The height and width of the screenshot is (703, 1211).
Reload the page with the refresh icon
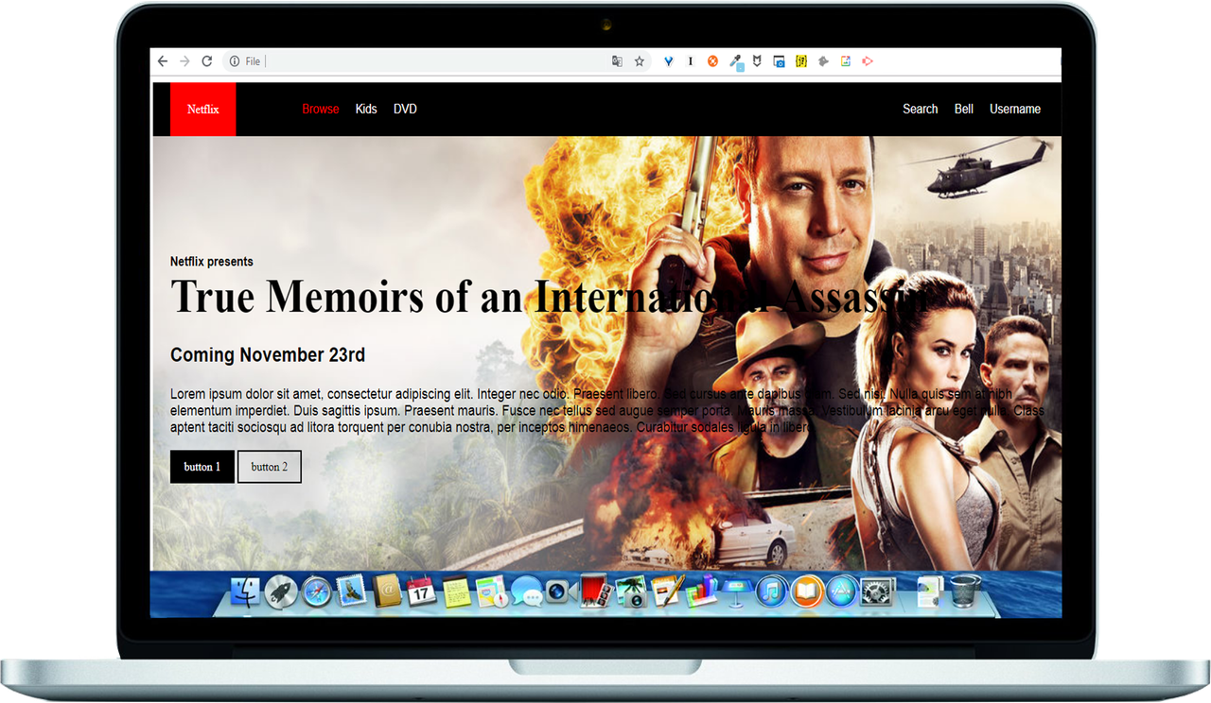(206, 61)
